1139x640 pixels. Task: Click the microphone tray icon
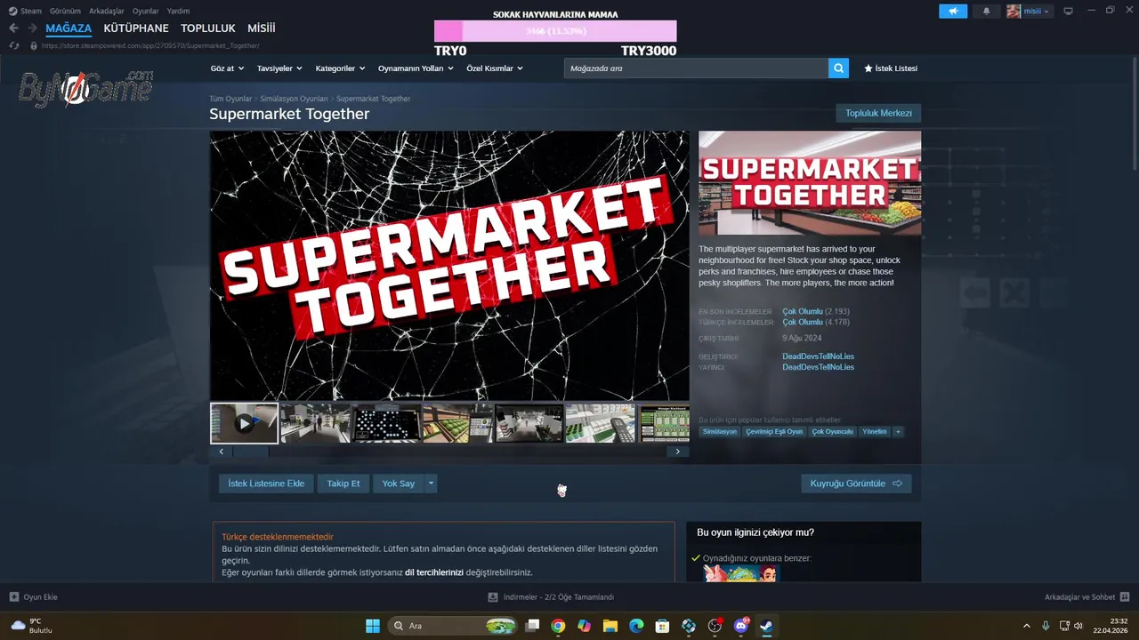1046,626
